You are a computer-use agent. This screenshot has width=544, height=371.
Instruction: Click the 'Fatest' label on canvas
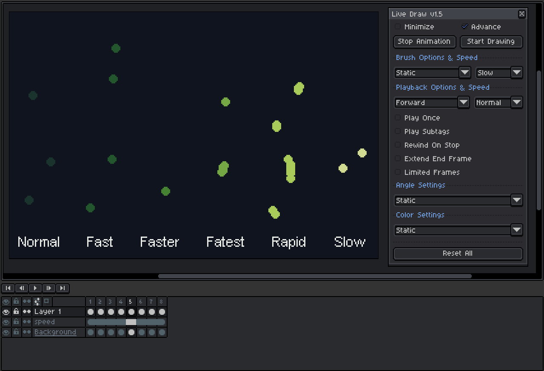pos(225,242)
